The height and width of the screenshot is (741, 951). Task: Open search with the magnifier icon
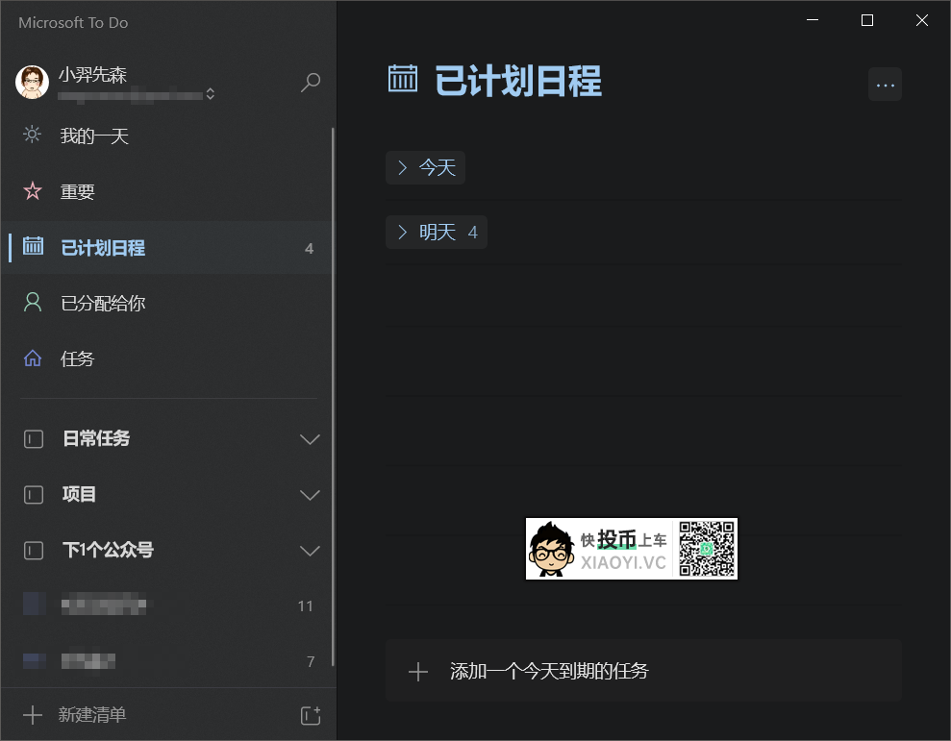pyautogui.click(x=310, y=82)
